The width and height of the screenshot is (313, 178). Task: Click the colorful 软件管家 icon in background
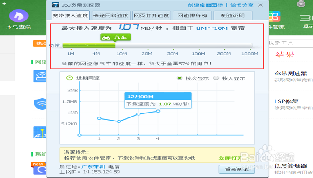click(275, 16)
